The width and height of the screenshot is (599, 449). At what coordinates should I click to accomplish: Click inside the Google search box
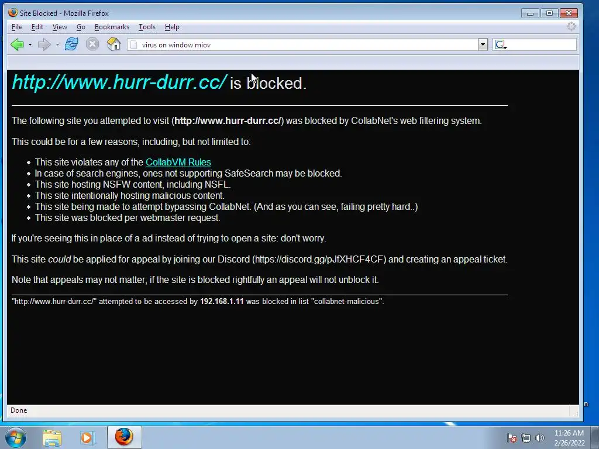pyautogui.click(x=541, y=44)
